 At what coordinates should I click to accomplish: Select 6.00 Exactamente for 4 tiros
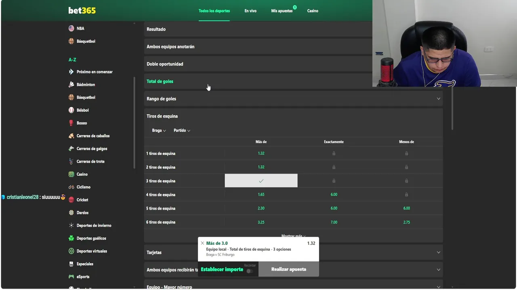[334, 195]
